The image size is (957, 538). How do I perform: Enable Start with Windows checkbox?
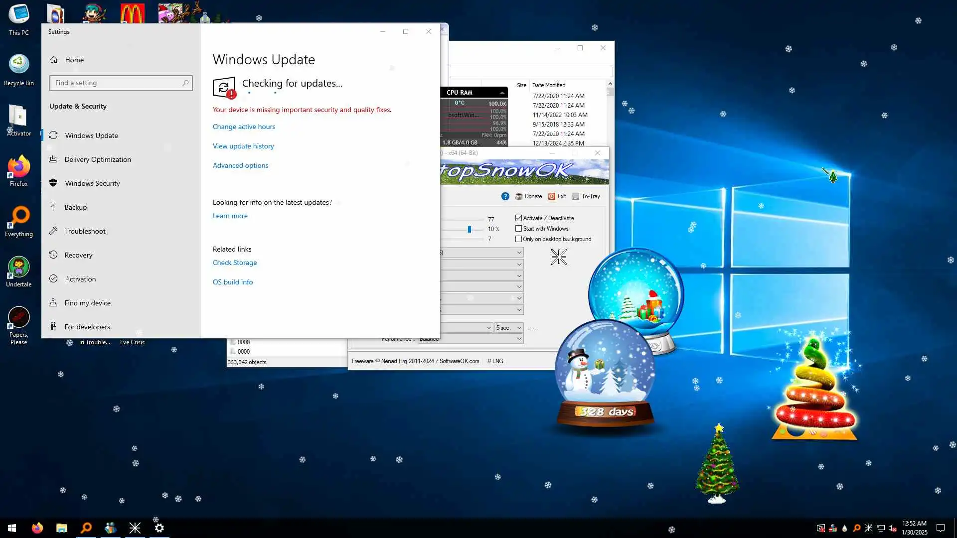pyautogui.click(x=518, y=229)
